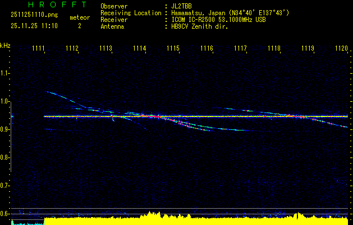Click the 25.11.25 11:10 timestamp
The height and width of the screenshot is (225, 353).
(x=31, y=26)
